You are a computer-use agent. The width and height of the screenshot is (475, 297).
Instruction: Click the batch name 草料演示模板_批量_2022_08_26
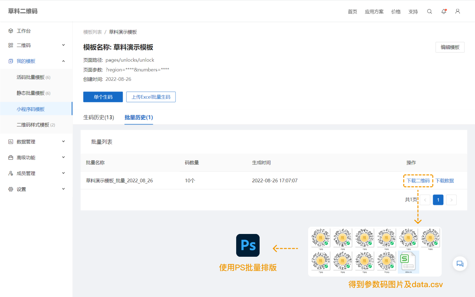pyautogui.click(x=119, y=181)
